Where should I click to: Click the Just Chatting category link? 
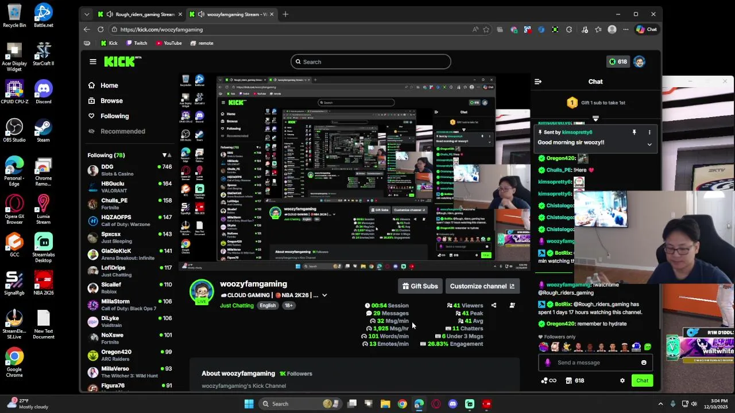[x=237, y=306]
